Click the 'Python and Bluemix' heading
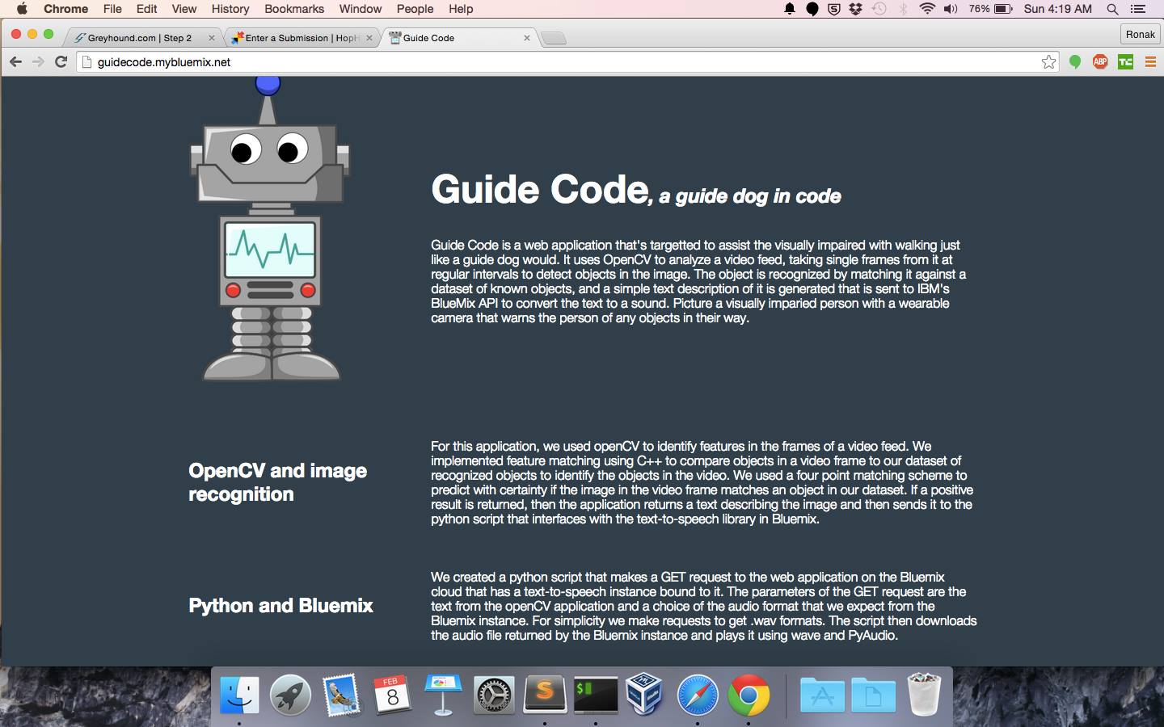This screenshot has height=727, width=1164. [280, 606]
